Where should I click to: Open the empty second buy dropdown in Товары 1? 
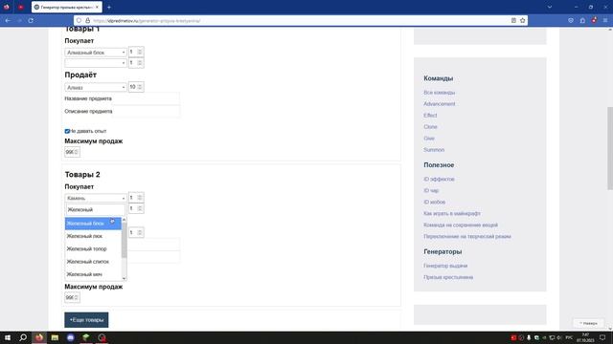tap(96, 63)
